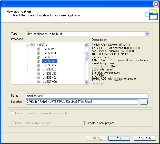Screen dimensions: 160x144
Task: Select Insert to the current project option
Action: (x=13, y=123)
